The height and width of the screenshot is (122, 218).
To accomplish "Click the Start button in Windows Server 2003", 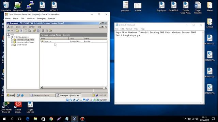I will (11, 95).
